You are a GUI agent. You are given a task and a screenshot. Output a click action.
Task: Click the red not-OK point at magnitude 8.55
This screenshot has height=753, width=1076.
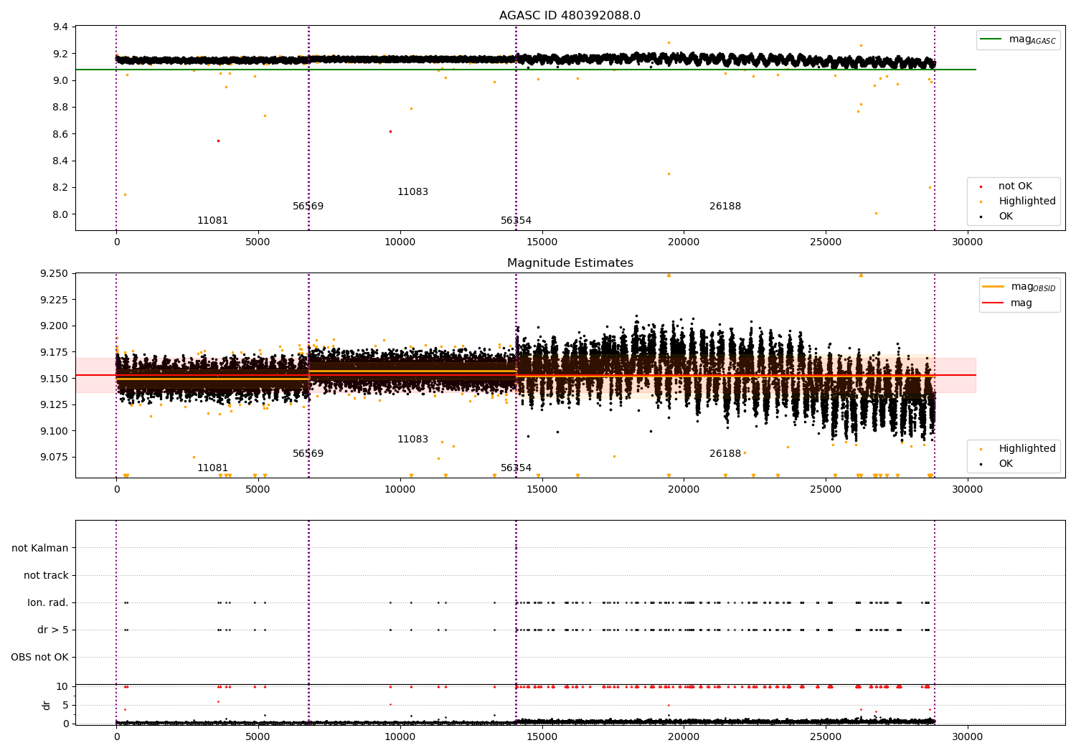click(x=218, y=141)
